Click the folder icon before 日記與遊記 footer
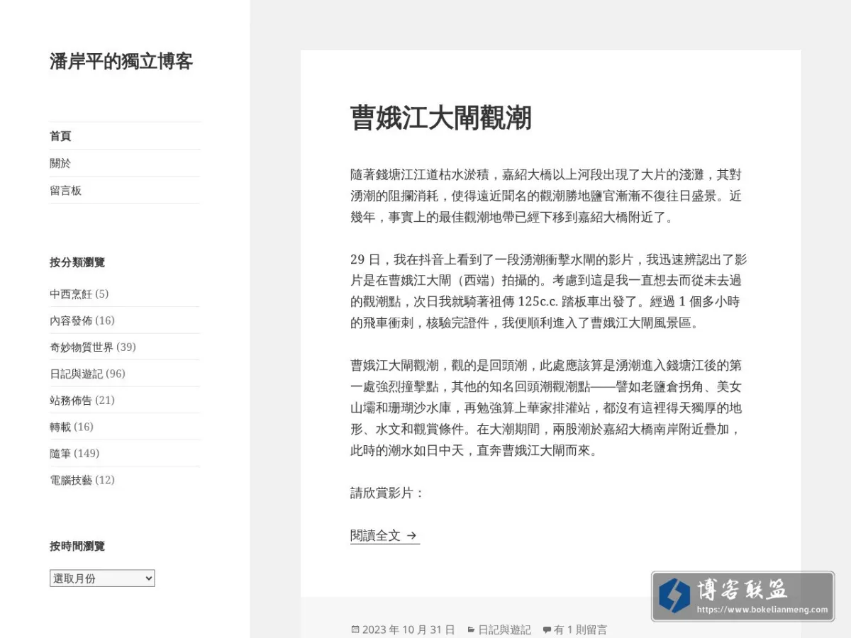 coord(471,629)
